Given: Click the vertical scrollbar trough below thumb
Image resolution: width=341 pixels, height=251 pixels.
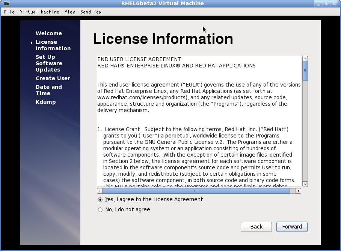Looking at the screenshot, I should [x=305, y=131].
